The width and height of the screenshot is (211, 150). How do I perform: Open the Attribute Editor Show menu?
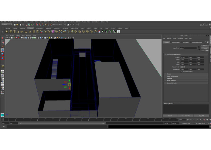[186, 39]
